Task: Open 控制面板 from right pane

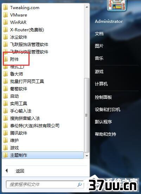Action: [x=103, y=97]
